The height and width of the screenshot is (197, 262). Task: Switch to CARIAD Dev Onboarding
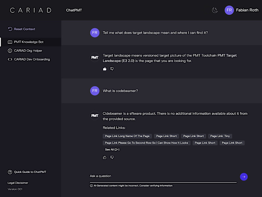32,59
